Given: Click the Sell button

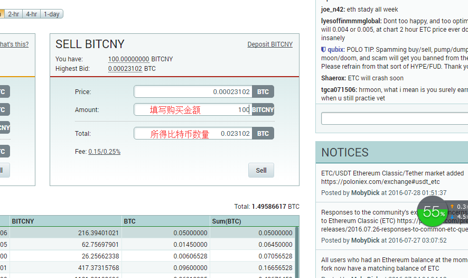Looking at the screenshot, I should point(261,170).
